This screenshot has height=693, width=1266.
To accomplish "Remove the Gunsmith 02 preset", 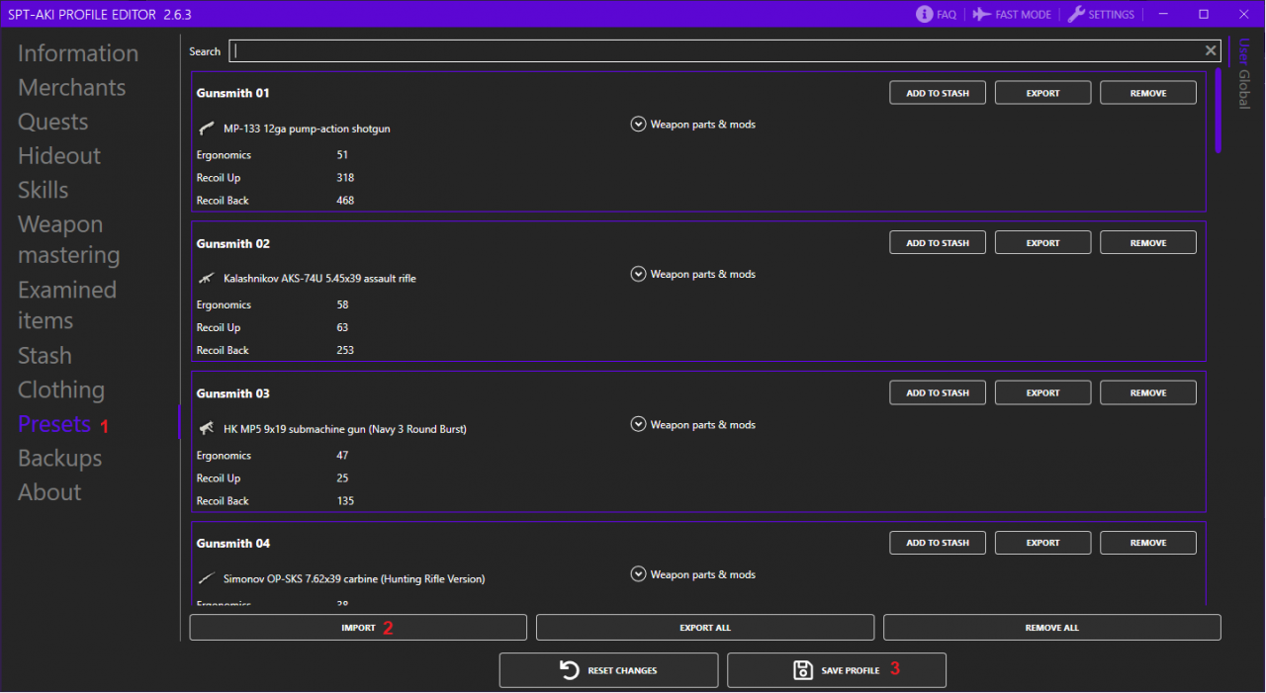I will [1148, 243].
